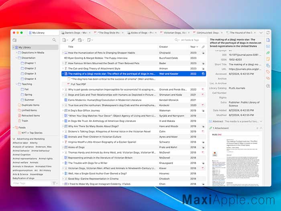
Task: Select the Babyfication of dogs tag
Action: 23,178
